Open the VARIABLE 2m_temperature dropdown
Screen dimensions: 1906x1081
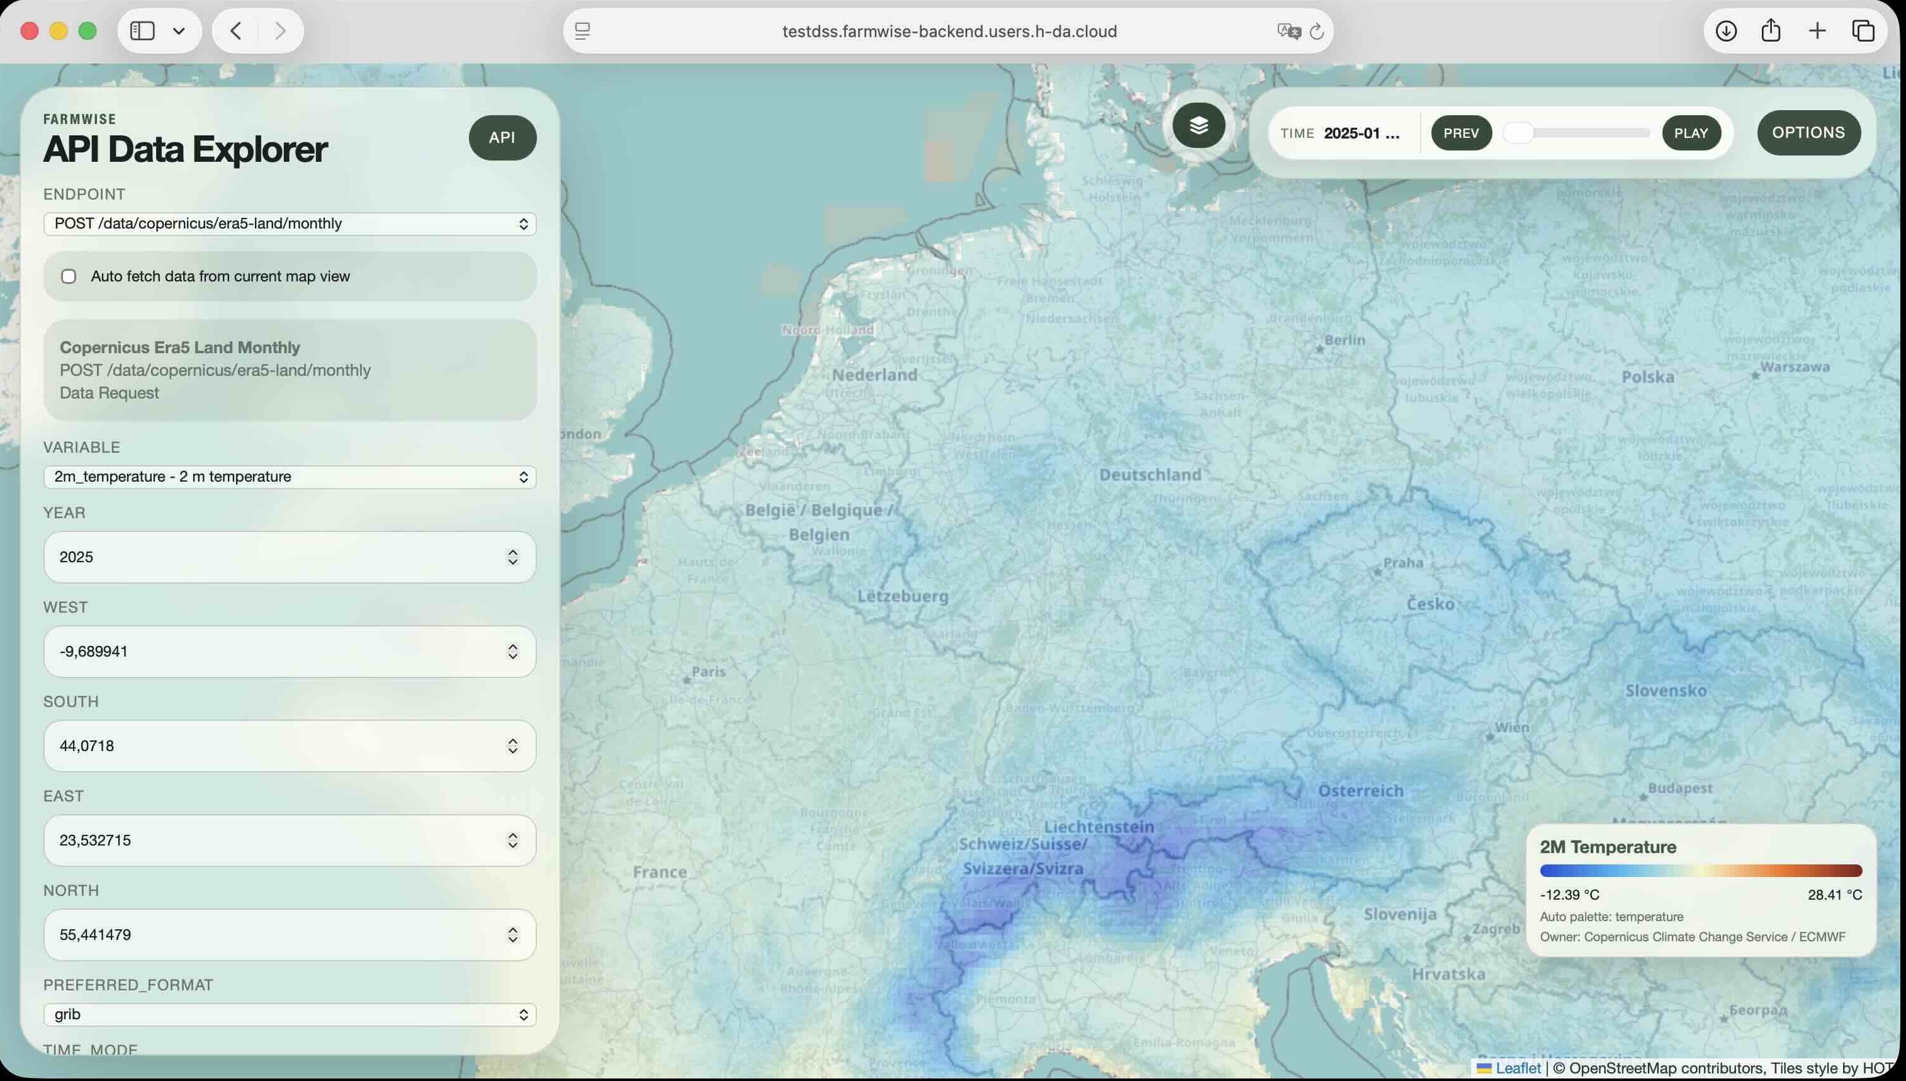[290, 477]
